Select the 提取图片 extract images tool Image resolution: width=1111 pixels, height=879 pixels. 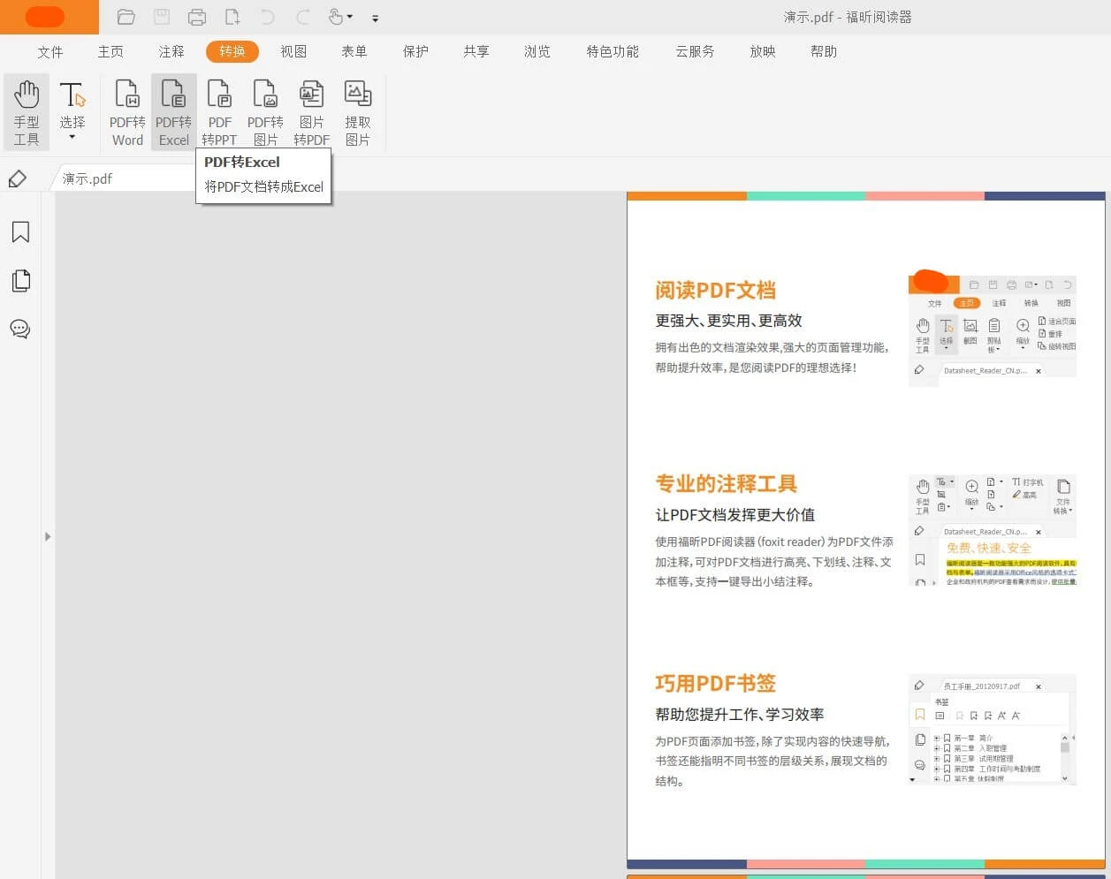pyautogui.click(x=358, y=111)
